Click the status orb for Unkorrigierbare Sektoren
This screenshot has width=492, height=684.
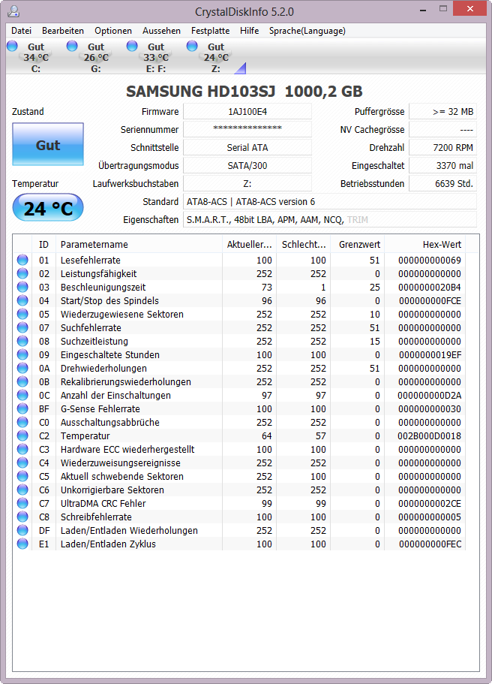tap(22, 490)
